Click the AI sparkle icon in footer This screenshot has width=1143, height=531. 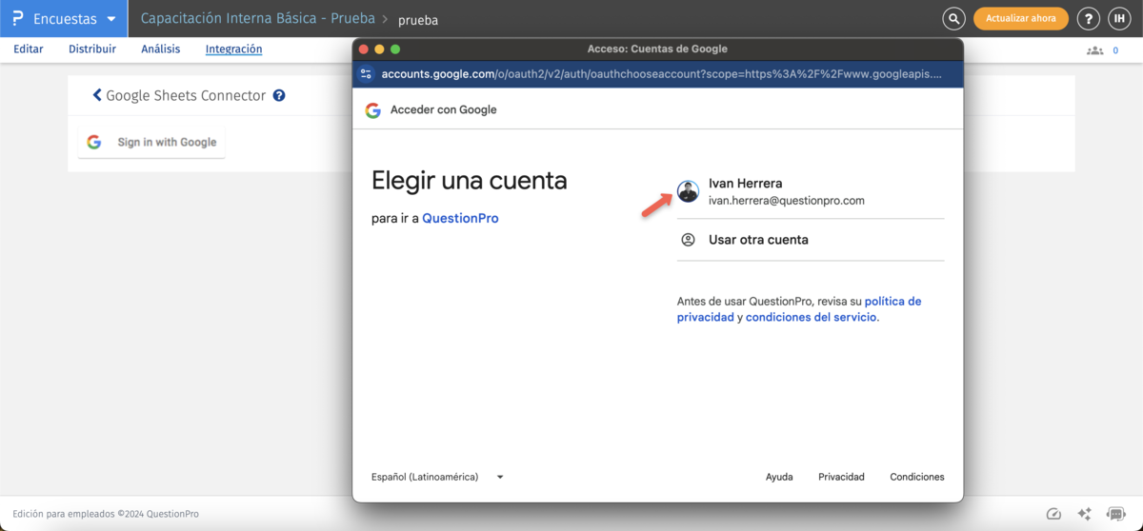click(x=1084, y=514)
